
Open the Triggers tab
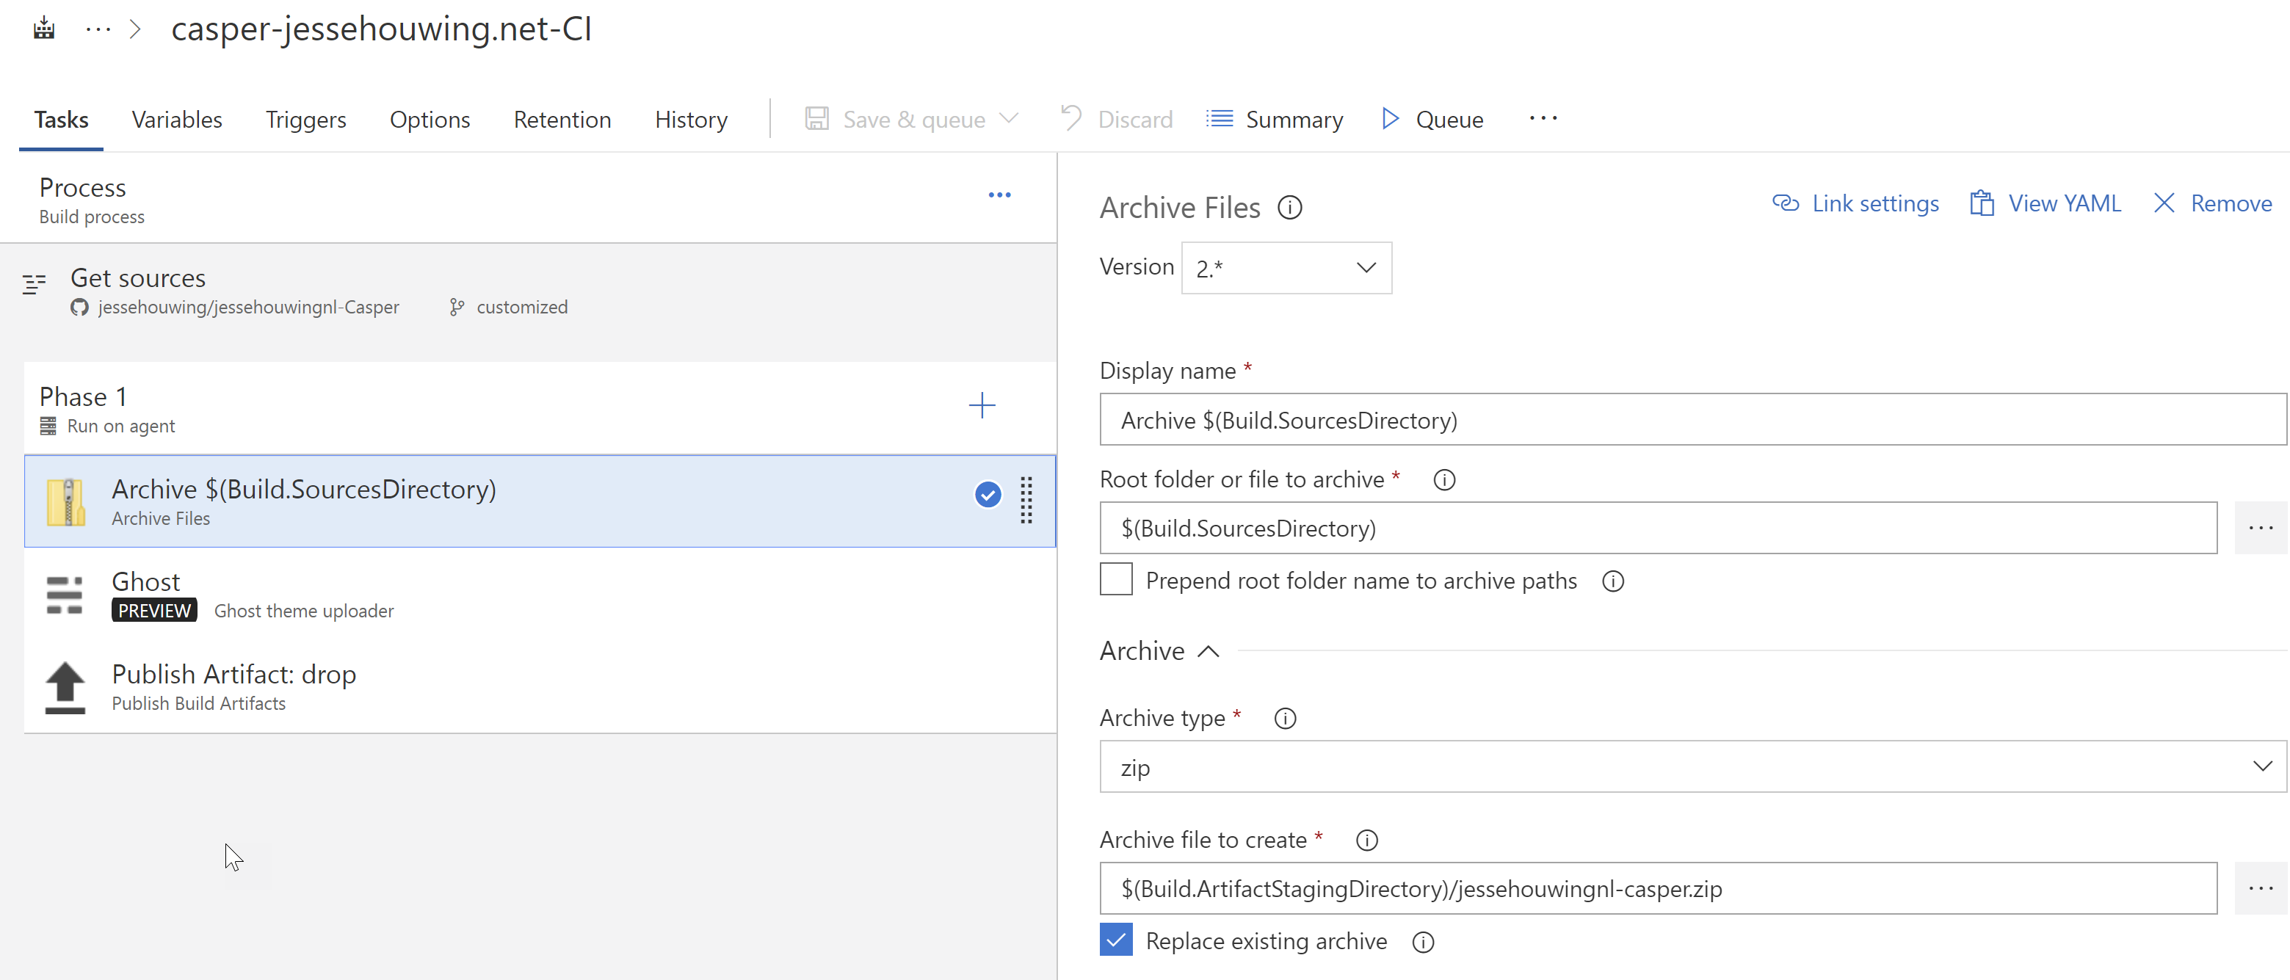click(305, 120)
